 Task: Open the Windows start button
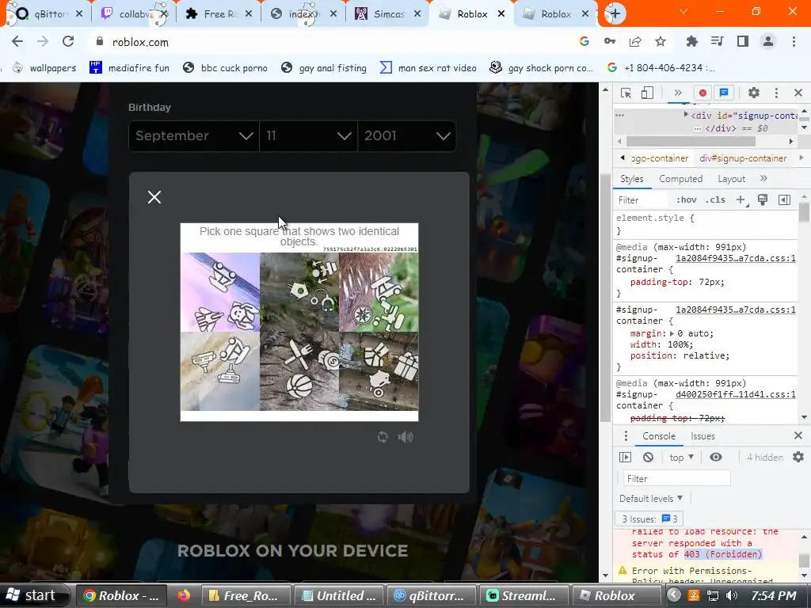coord(35,595)
